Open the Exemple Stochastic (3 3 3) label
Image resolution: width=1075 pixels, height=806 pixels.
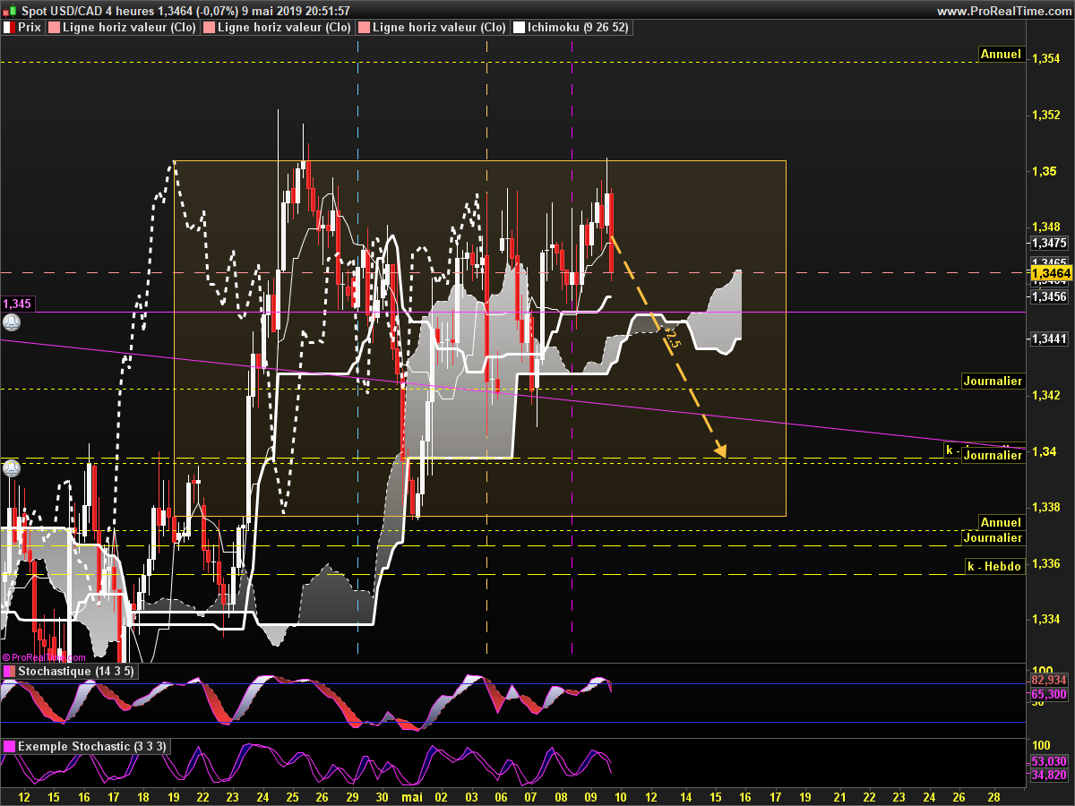[x=92, y=747]
